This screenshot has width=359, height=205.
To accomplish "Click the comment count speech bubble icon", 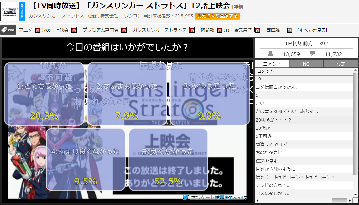I will tap(312, 54).
